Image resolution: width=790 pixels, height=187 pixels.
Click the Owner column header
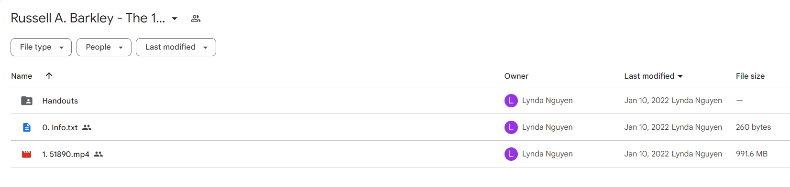click(x=516, y=76)
